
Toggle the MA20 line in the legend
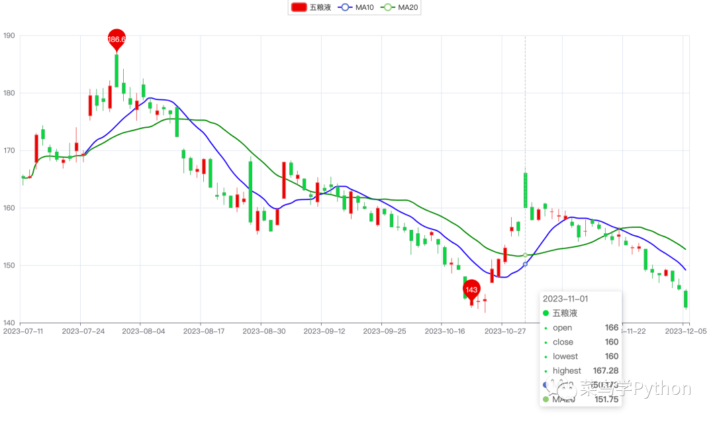click(x=399, y=7)
